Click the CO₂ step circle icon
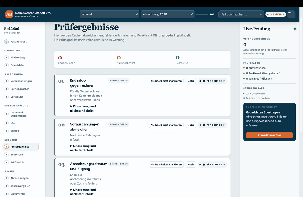 pyautogui.click(x=7, y=123)
